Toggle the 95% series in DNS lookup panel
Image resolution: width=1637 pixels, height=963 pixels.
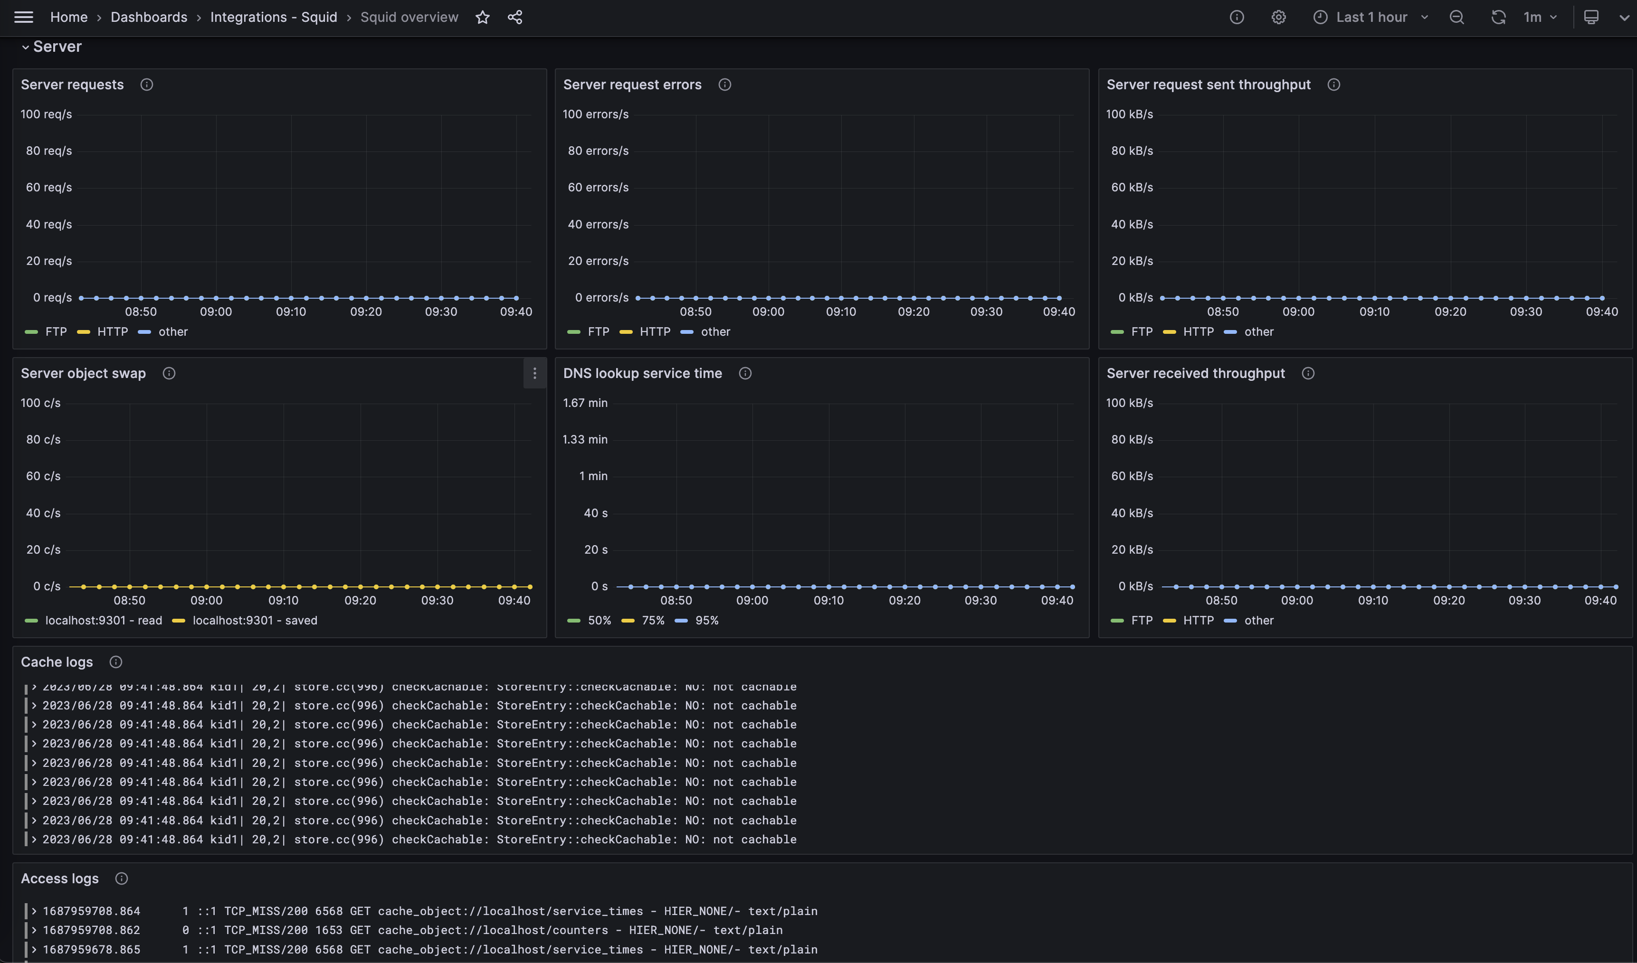tap(707, 620)
